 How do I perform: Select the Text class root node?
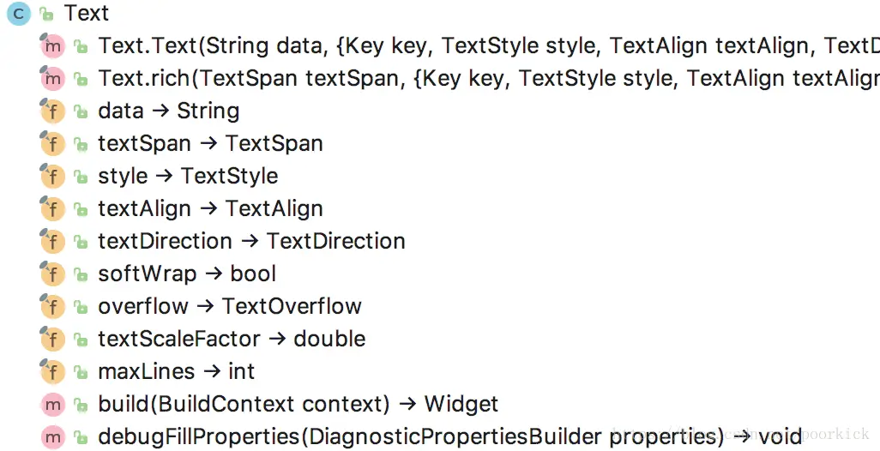(x=87, y=13)
